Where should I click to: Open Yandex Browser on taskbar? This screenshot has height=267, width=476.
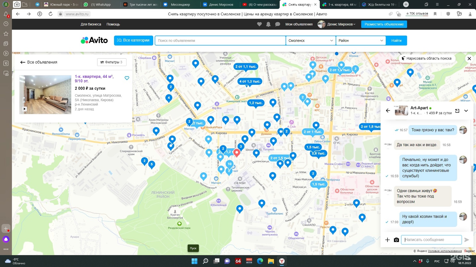pyautogui.click(x=282, y=261)
